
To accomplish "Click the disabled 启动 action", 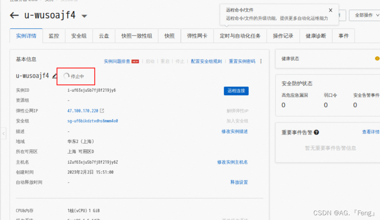I will (x=150, y=61).
